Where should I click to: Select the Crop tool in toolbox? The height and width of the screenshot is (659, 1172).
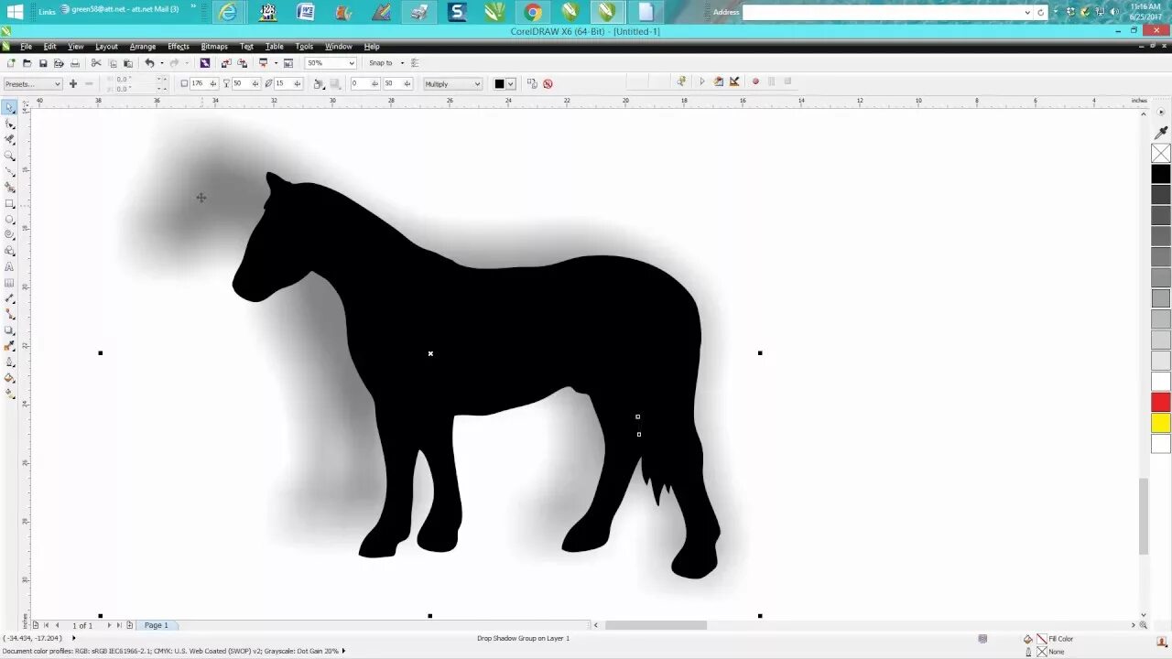(9, 139)
